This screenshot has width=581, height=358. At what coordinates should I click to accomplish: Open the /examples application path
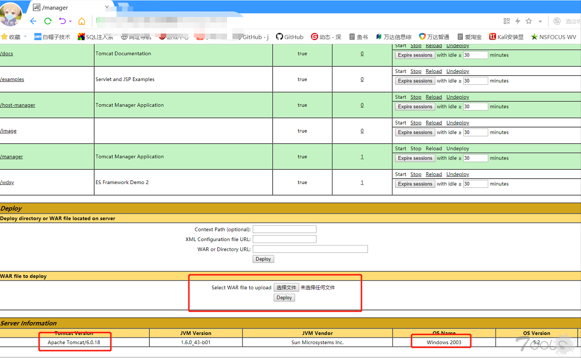tap(12, 79)
